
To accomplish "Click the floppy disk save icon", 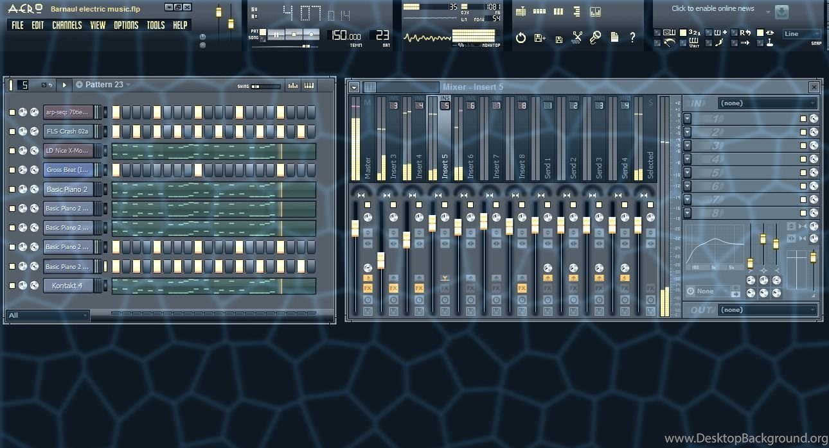I will [x=558, y=39].
